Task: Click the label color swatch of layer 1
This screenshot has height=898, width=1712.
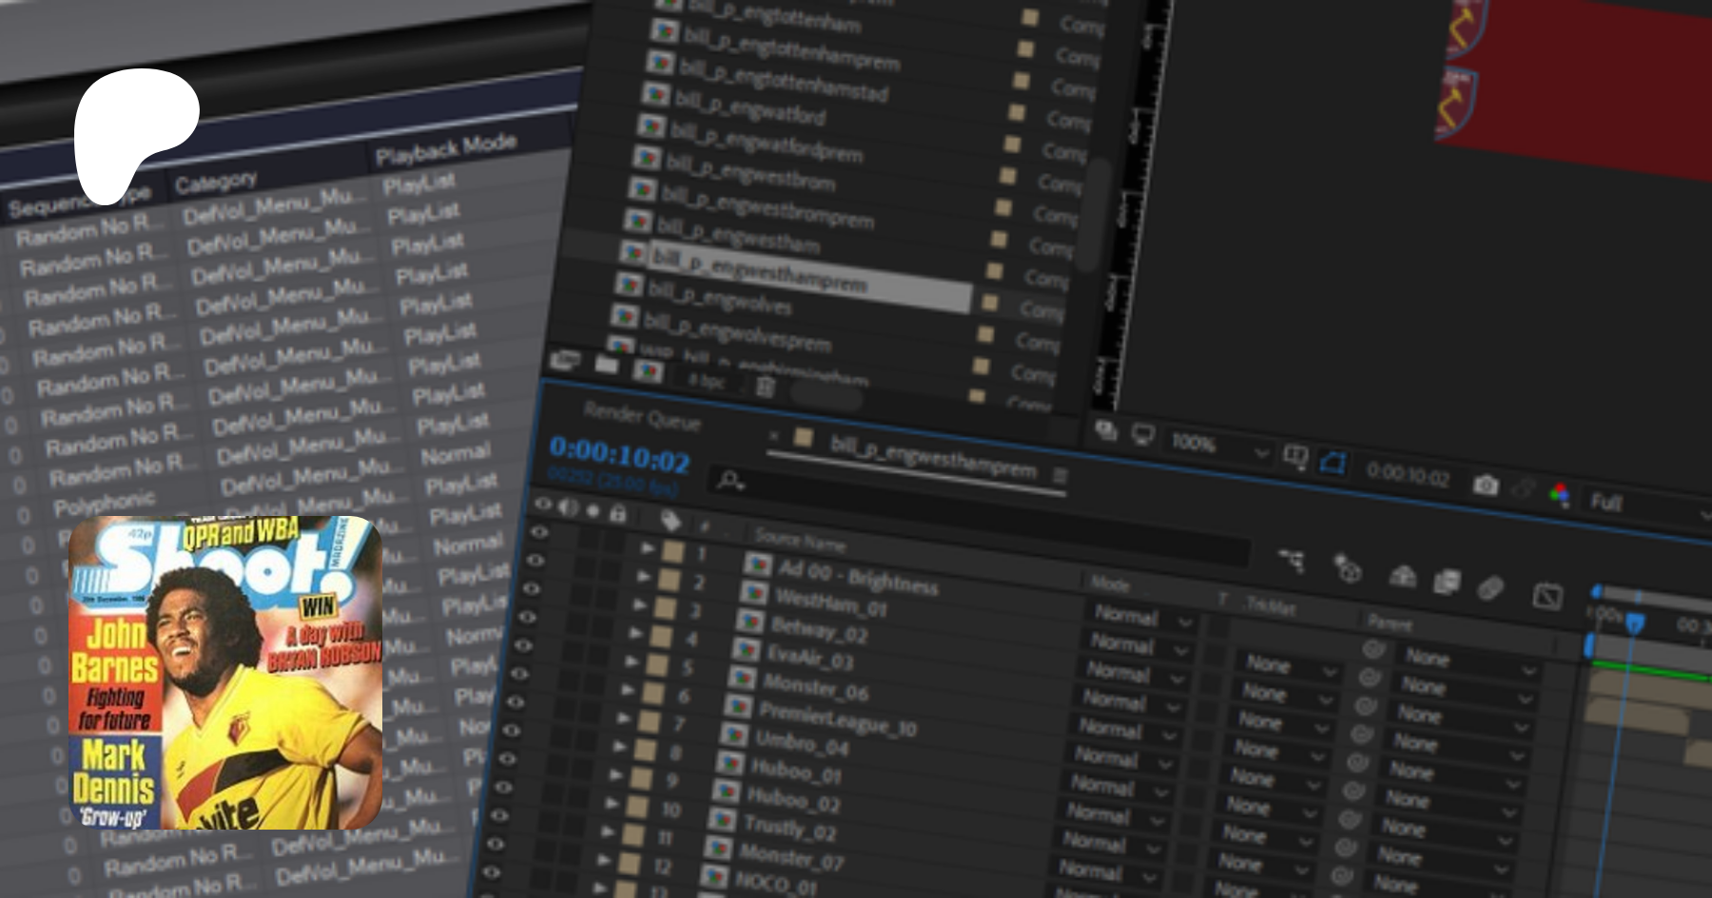Action: [x=673, y=551]
